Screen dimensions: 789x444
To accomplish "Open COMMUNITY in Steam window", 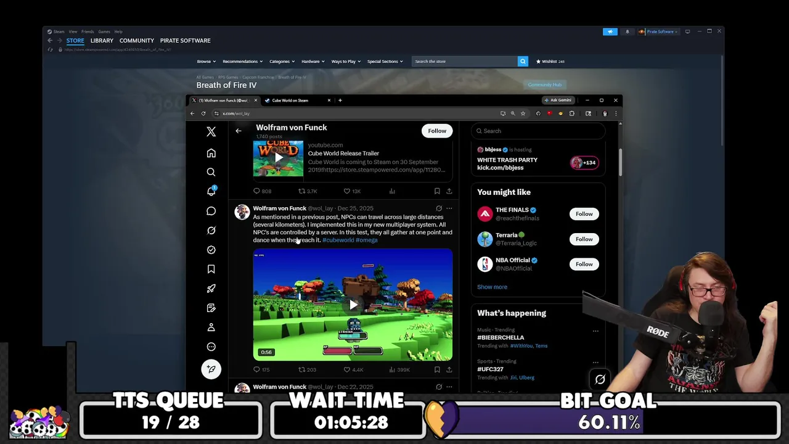I will pyautogui.click(x=137, y=41).
